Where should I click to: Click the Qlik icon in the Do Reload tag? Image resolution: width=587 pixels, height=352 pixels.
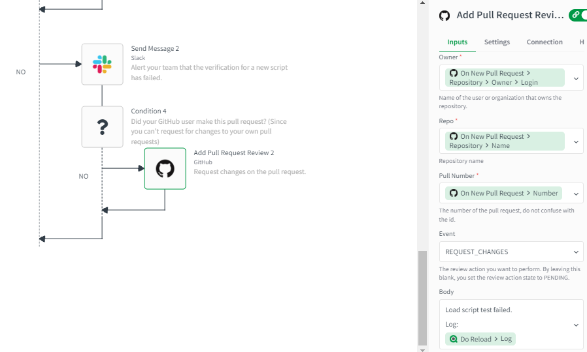pos(453,339)
